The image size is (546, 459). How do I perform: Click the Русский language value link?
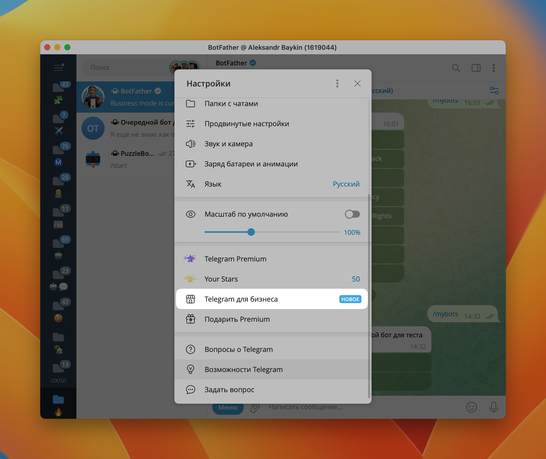(346, 184)
